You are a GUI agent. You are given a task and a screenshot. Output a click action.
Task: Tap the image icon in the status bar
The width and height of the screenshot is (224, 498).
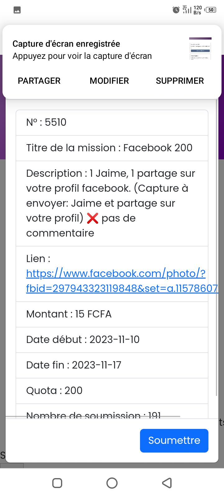17,10
